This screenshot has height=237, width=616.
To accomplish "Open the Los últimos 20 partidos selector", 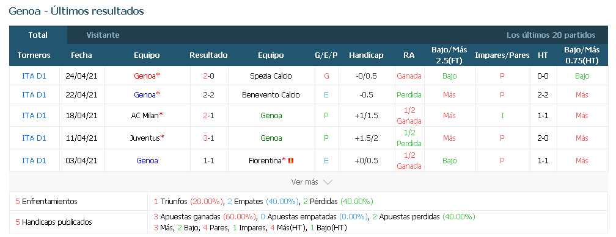I will 551,35.
